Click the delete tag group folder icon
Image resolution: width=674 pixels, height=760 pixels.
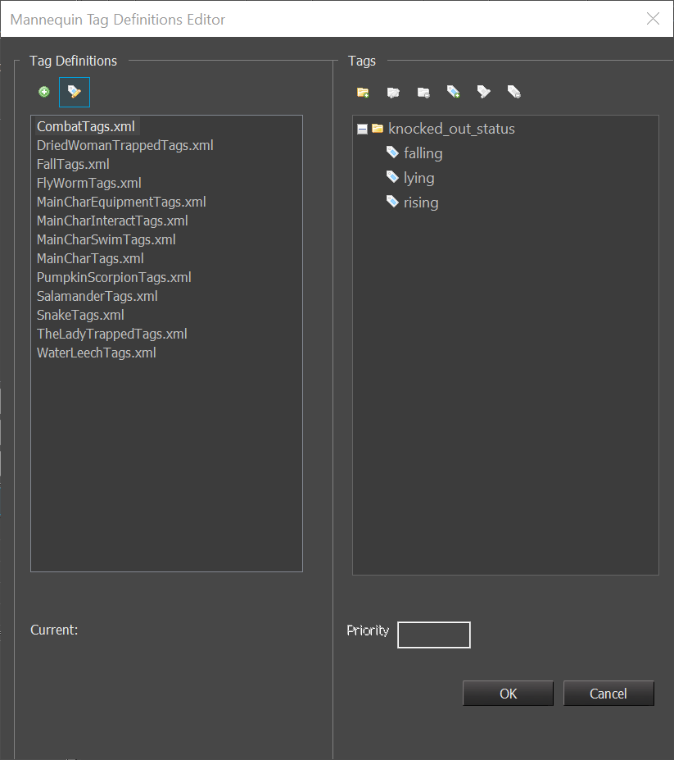click(x=423, y=93)
